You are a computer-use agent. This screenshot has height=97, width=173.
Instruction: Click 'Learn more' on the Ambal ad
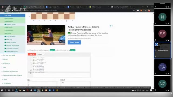tap(74, 42)
